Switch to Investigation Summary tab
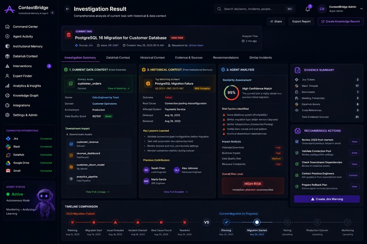This screenshot has width=367, height=244. click(x=80, y=58)
